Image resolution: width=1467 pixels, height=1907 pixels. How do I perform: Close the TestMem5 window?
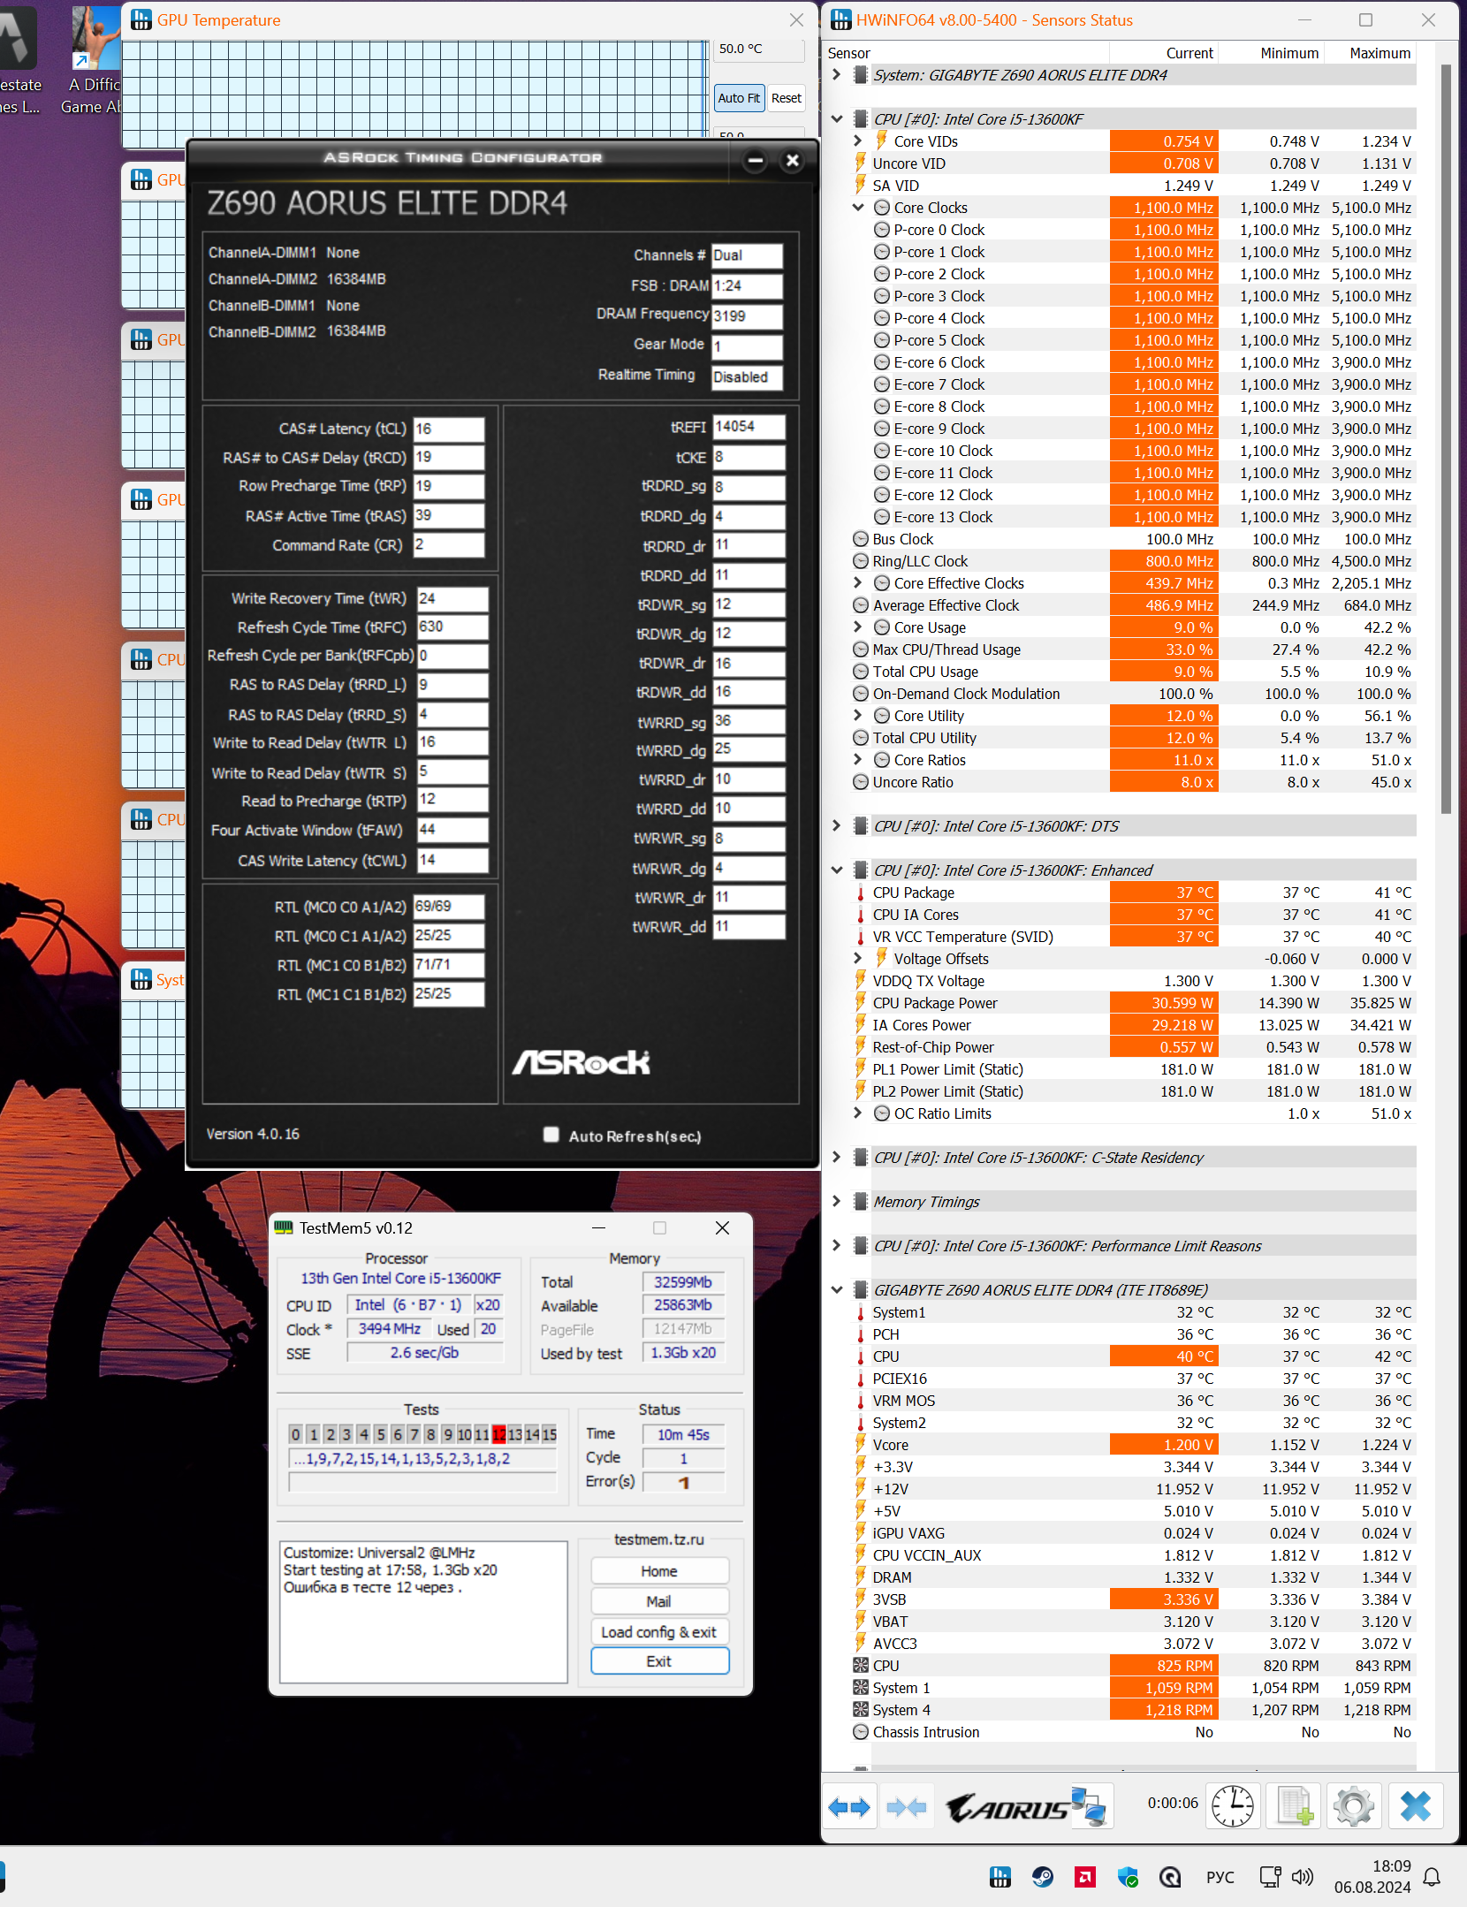coord(722,1227)
